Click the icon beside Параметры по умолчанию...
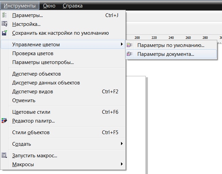The height and width of the screenshot is (174, 222). click(130, 45)
